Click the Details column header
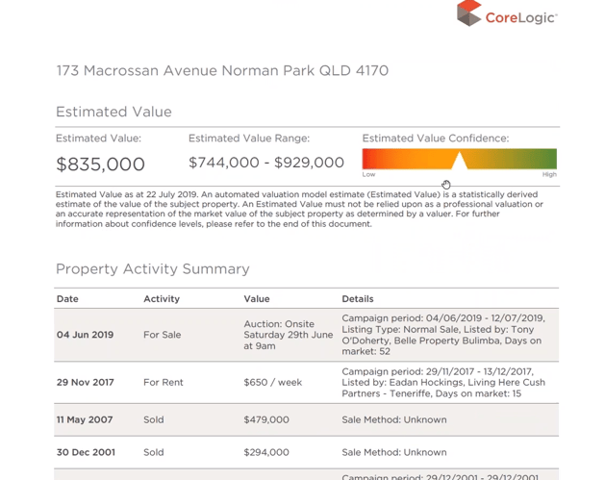 [358, 299]
